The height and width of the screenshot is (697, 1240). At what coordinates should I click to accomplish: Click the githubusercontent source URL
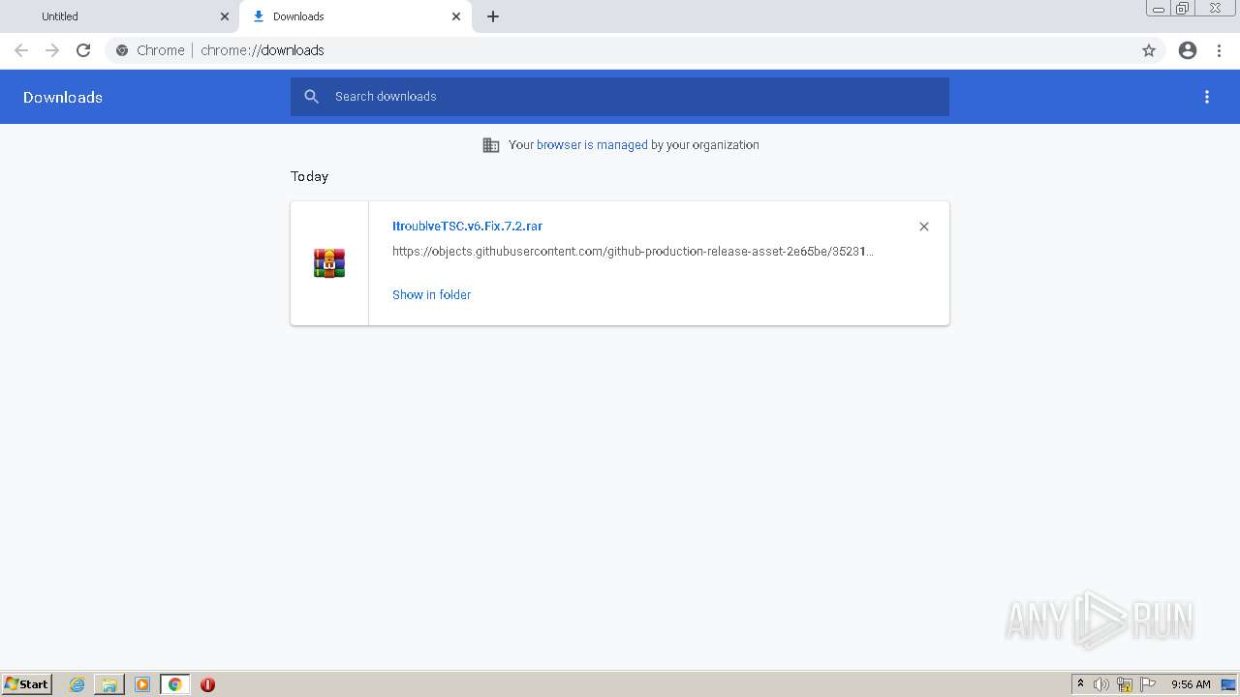pos(633,252)
